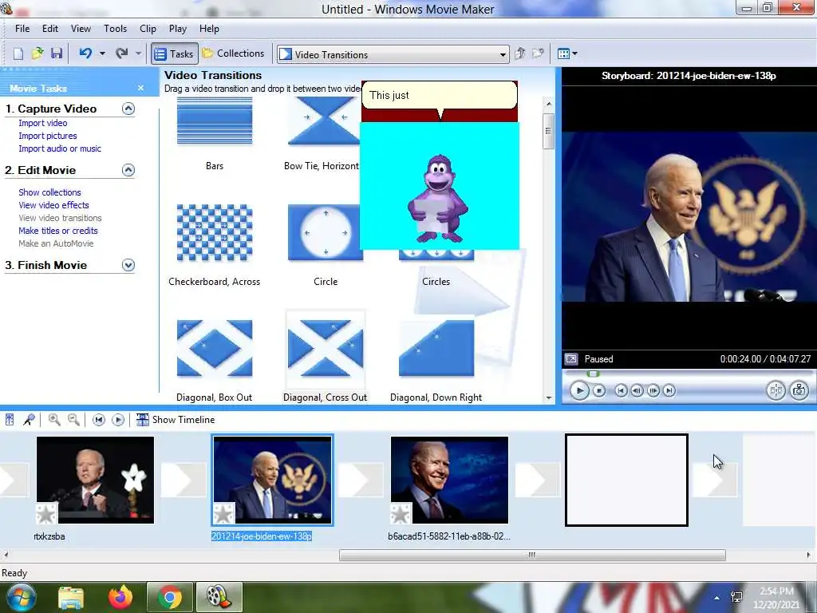
Task: Close the Movie Tasks pane
Action: tap(140, 88)
